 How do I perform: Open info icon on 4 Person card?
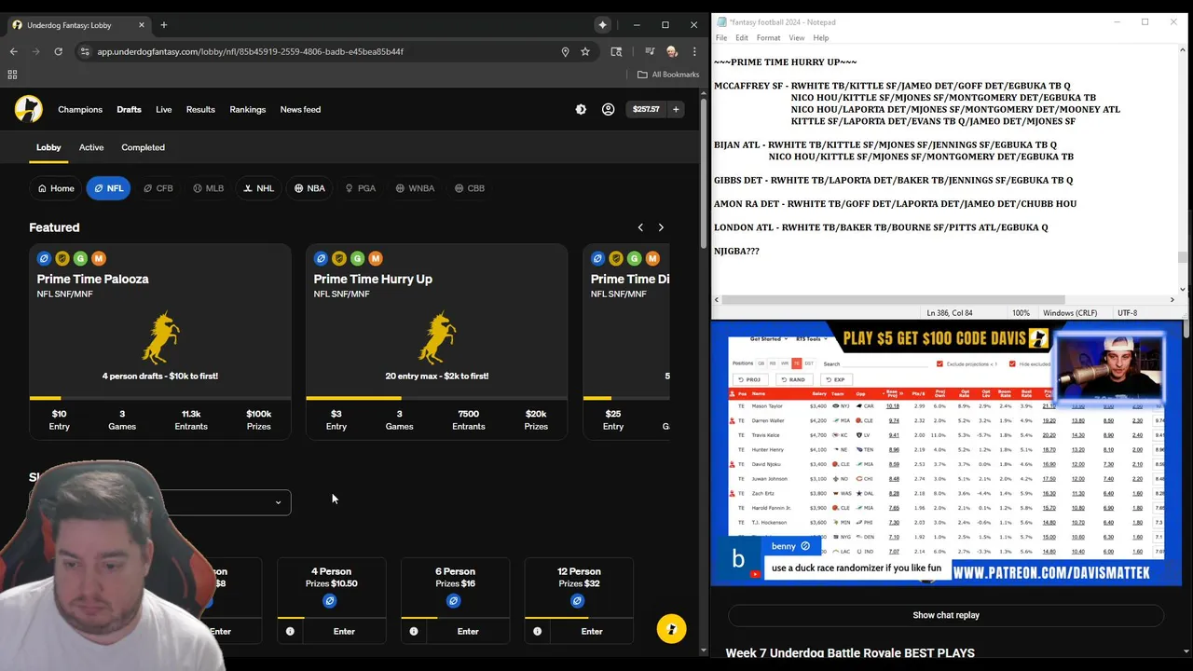tap(290, 631)
